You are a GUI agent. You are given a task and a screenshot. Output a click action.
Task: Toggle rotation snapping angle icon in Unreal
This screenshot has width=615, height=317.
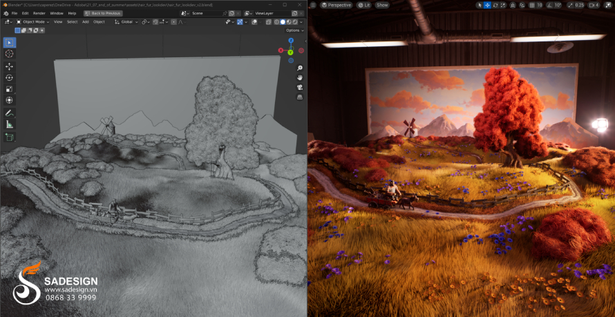[x=549, y=5]
